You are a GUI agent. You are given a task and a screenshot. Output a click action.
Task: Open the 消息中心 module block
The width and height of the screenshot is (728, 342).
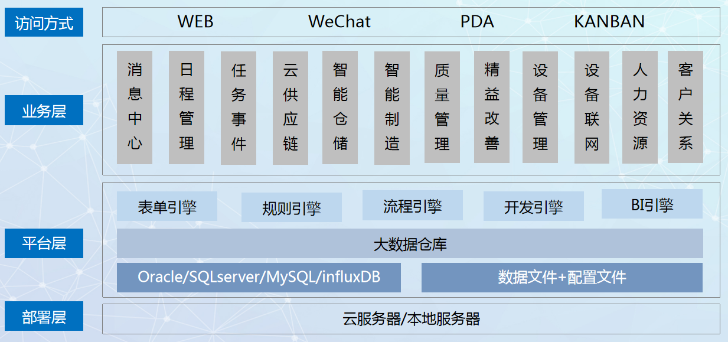135,107
